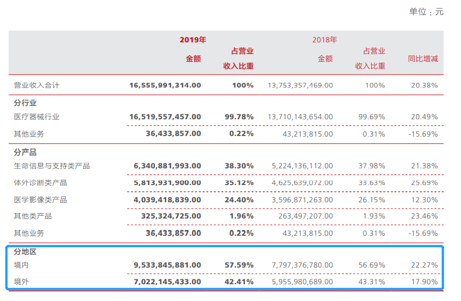Select the 医疗器械行业 row label
The image size is (461, 301).
click(x=36, y=116)
